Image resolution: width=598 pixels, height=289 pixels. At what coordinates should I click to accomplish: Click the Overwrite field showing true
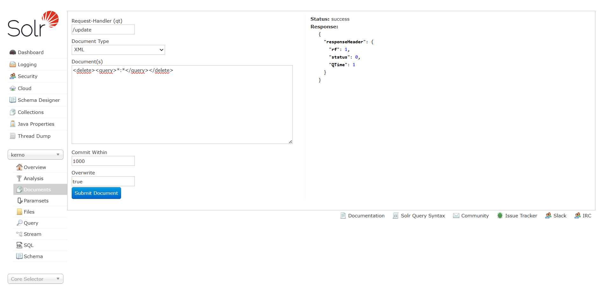[x=103, y=181]
